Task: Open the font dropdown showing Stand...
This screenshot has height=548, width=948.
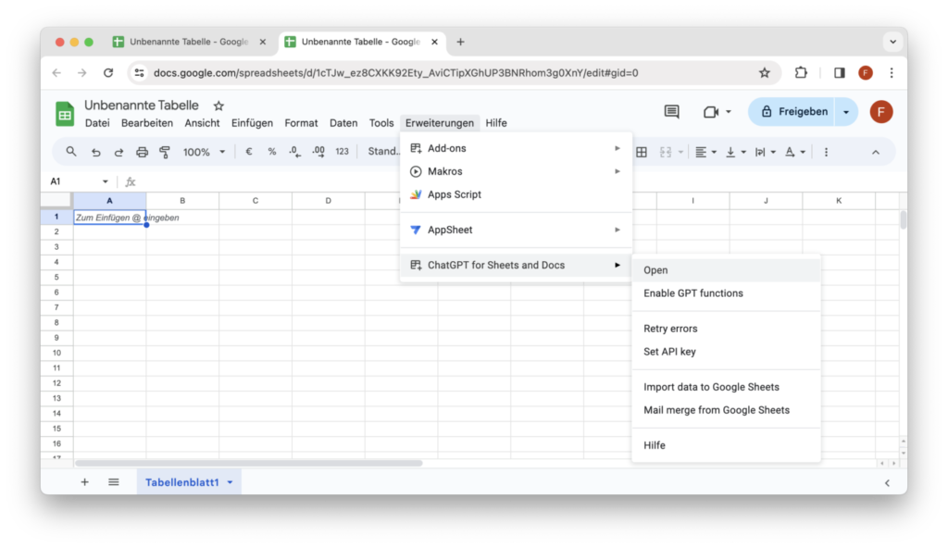Action: pyautogui.click(x=384, y=152)
